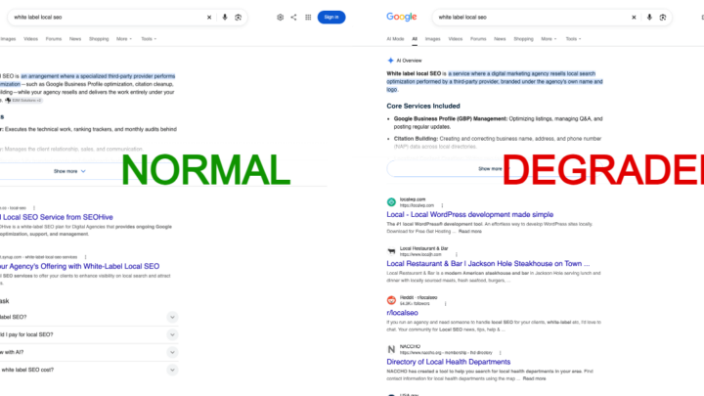Click 'Core Services Included' heading
The width and height of the screenshot is (704, 396).
pyautogui.click(x=423, y=106)
